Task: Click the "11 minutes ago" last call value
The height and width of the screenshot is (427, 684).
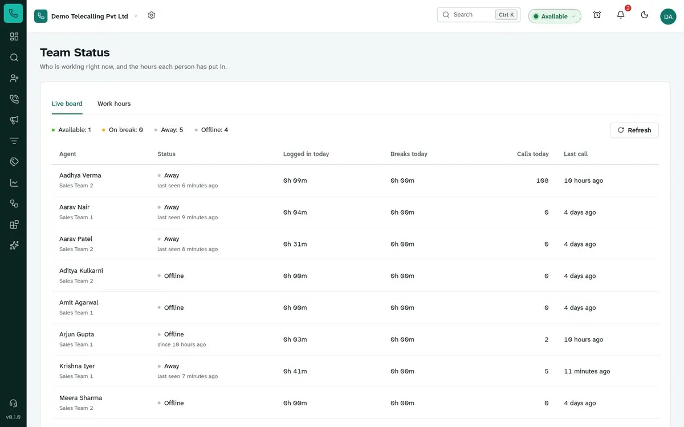Action: point(587,371)
